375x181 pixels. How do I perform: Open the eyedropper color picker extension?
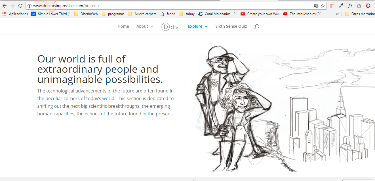[x=341, y=6]
